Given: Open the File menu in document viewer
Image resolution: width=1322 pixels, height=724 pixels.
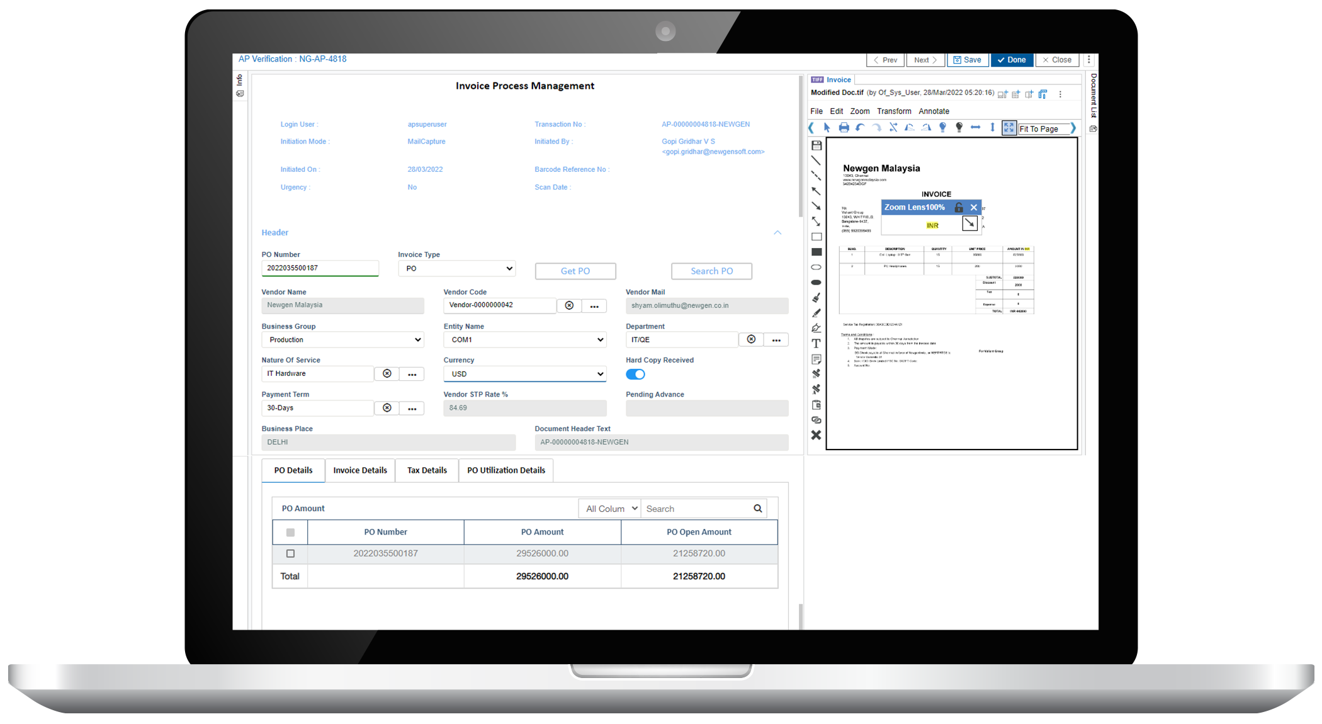Looking at the screenshot, I should point(816,111).
